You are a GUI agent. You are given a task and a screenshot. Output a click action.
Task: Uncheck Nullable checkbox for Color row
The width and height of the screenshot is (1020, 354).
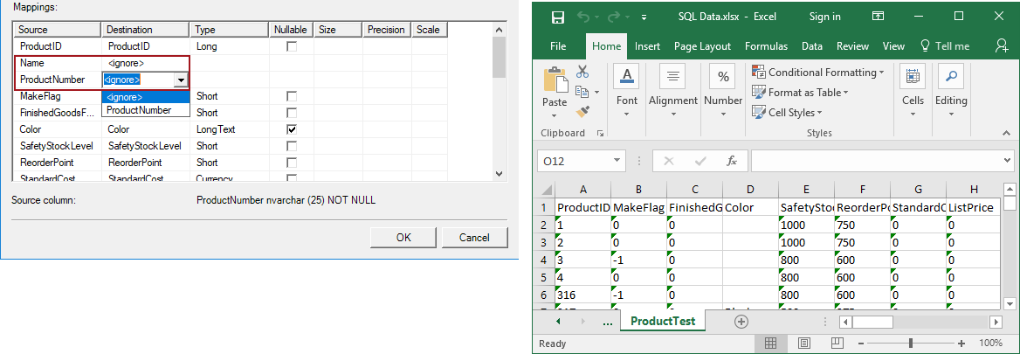[x=292, y=129]
